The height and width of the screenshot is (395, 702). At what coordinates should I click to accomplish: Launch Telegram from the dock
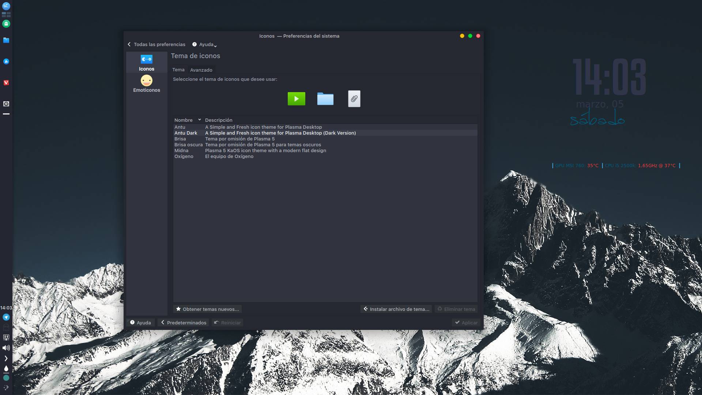(6, 317)
